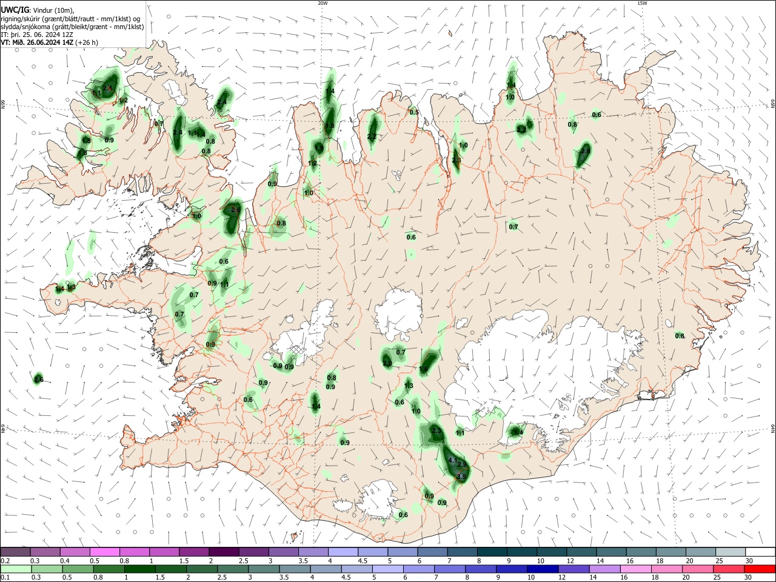Select the dark purple upper swatch labeled 2
Screen dimensions: 776x582
pyautogui.click(x=224, y=552)
